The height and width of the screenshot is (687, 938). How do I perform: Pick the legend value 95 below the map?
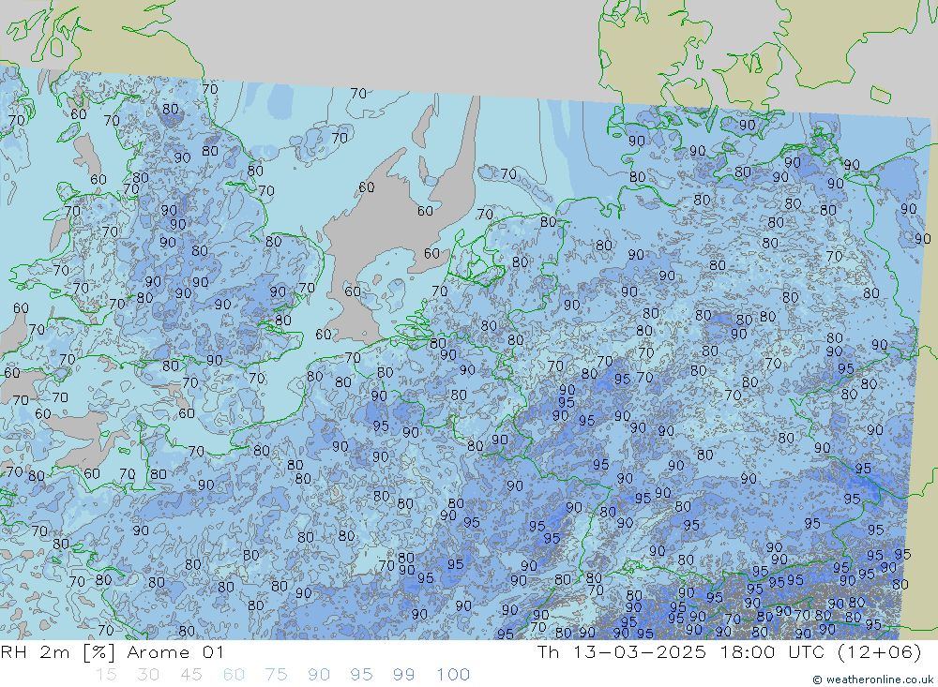(x=361, y=675)
